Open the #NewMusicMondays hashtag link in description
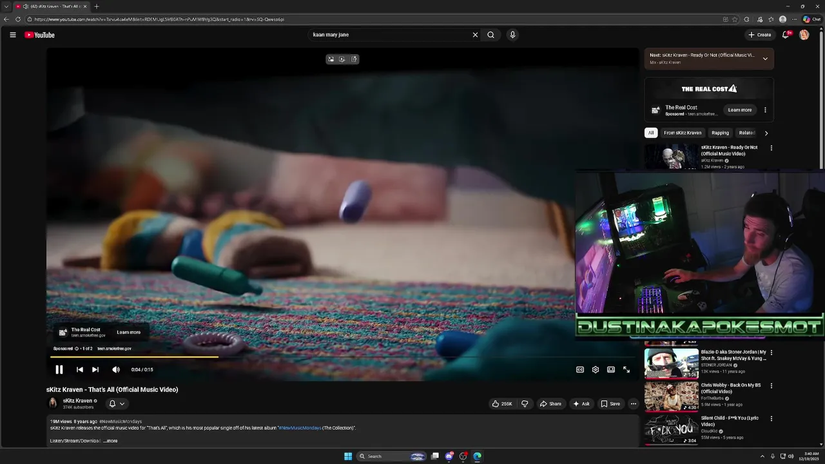 coord(300,428)
